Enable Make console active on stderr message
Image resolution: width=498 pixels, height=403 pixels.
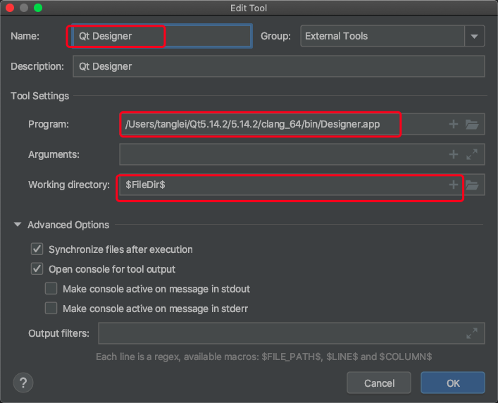51,308
